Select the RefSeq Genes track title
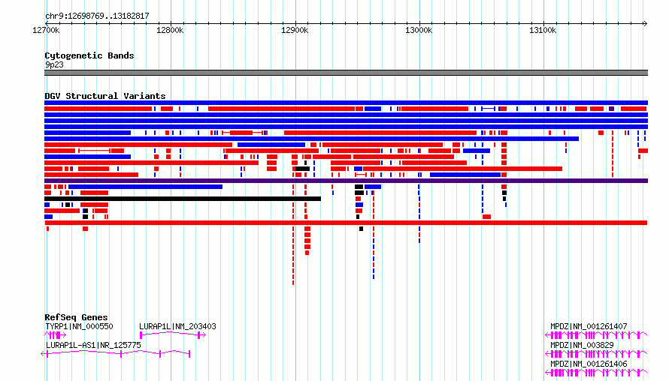 (76, 317)
